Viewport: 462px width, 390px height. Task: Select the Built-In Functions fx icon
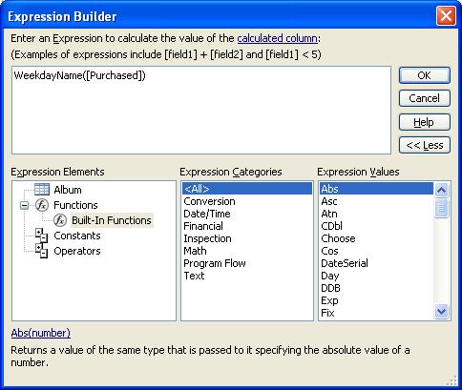[x=60, y=220]
